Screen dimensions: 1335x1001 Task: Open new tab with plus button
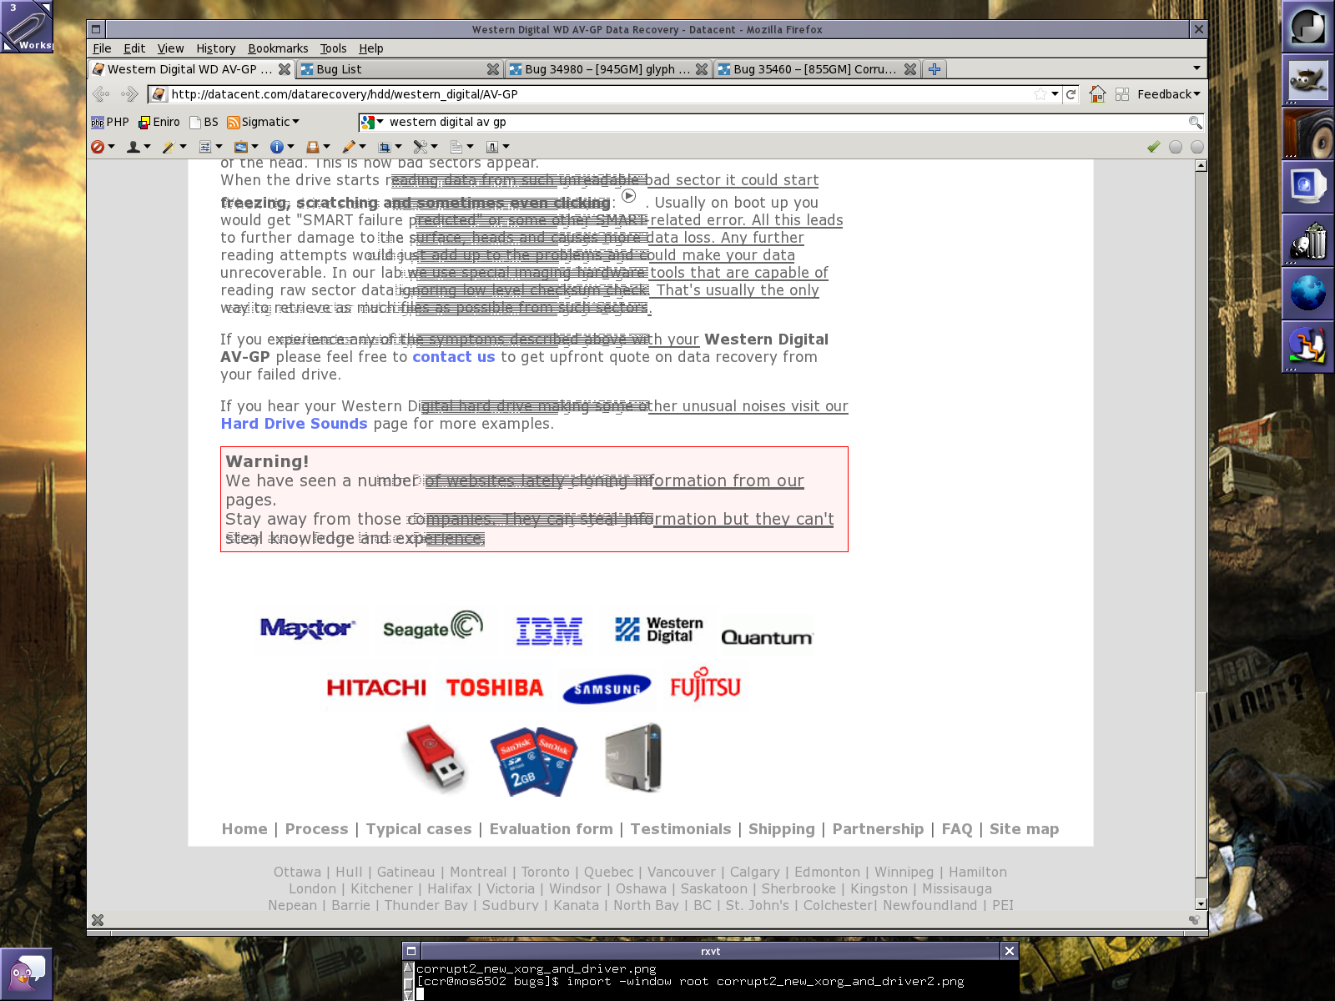[x=934, y=69]
